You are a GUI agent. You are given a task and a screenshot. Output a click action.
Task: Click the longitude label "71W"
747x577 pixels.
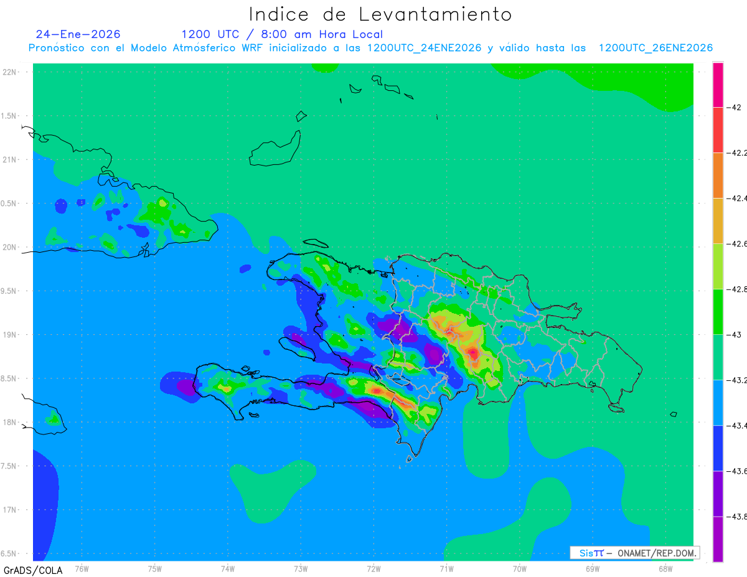(x=446, y=568)
